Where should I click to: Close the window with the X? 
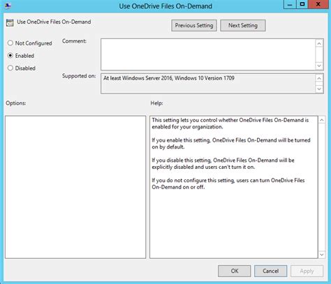318,4
